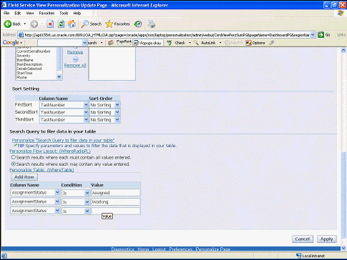Click the value field containing Working
This screenshot has width=347, height=260.
click(x=116, y=201)
